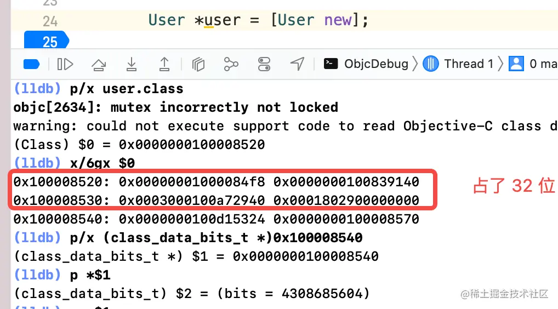The width and height of the screenshot is (558, 309).
Task: Open the Debug View Hierarchy icon
Action: coord(198,64)
